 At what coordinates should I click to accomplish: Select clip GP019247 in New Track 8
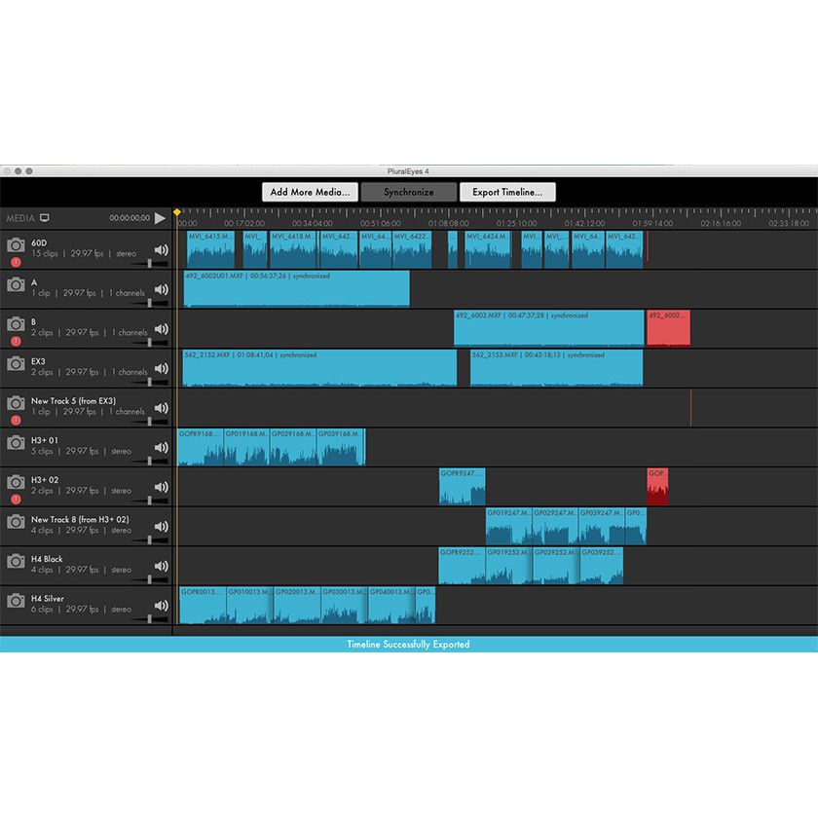(508, 526)
